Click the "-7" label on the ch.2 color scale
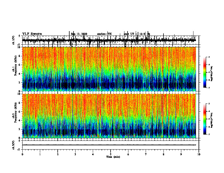The image size is (224, 173). [x=208, y=135]
